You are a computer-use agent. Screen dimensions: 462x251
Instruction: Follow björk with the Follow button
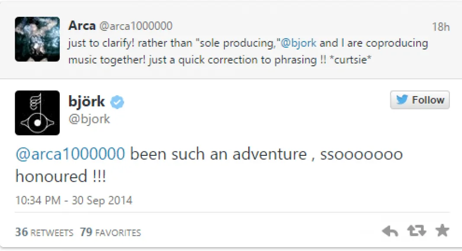point(420,100)
